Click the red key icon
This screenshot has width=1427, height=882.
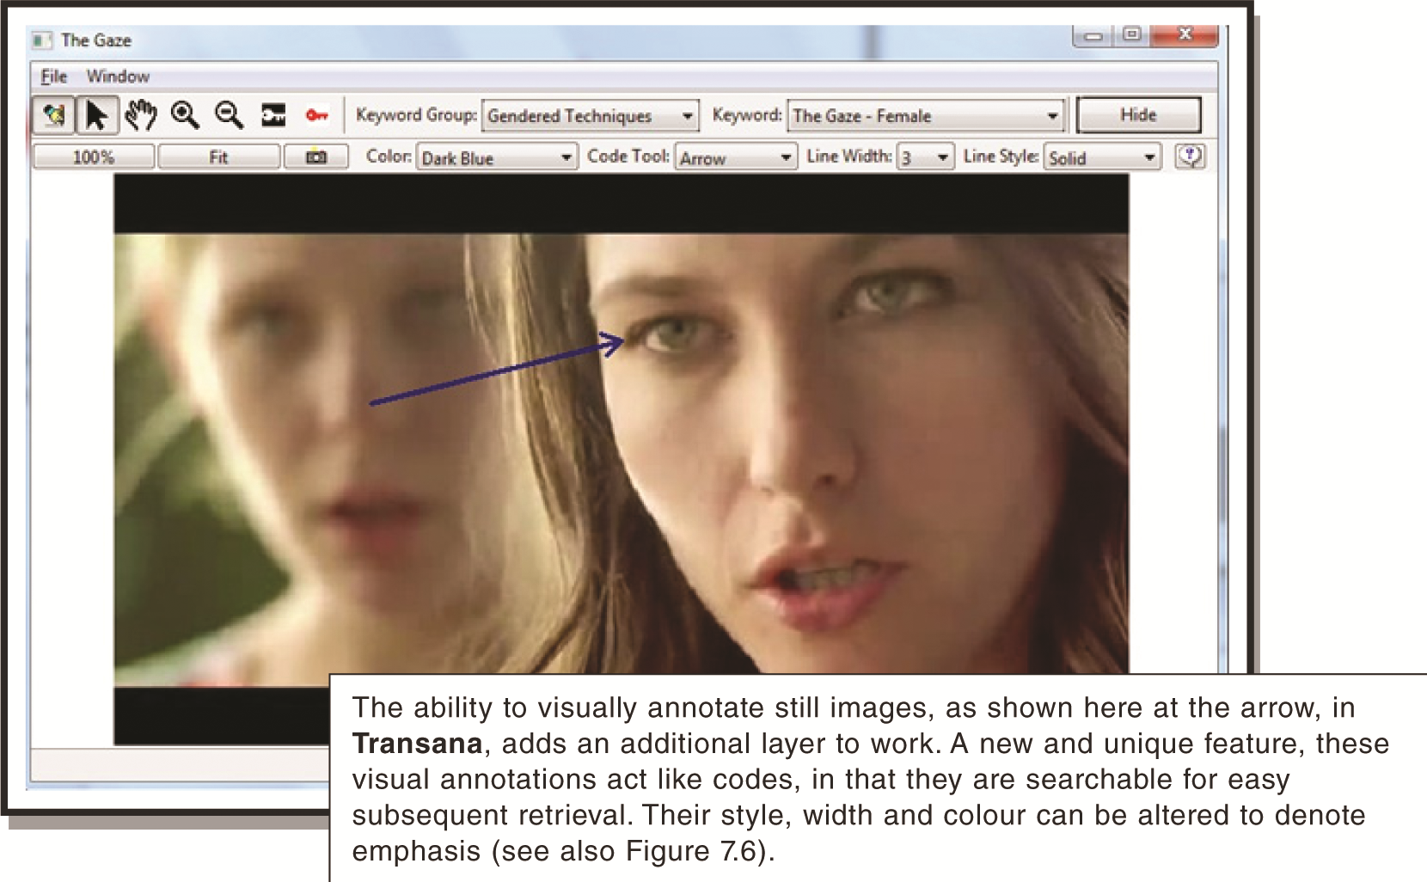click(x=317, y=115)
